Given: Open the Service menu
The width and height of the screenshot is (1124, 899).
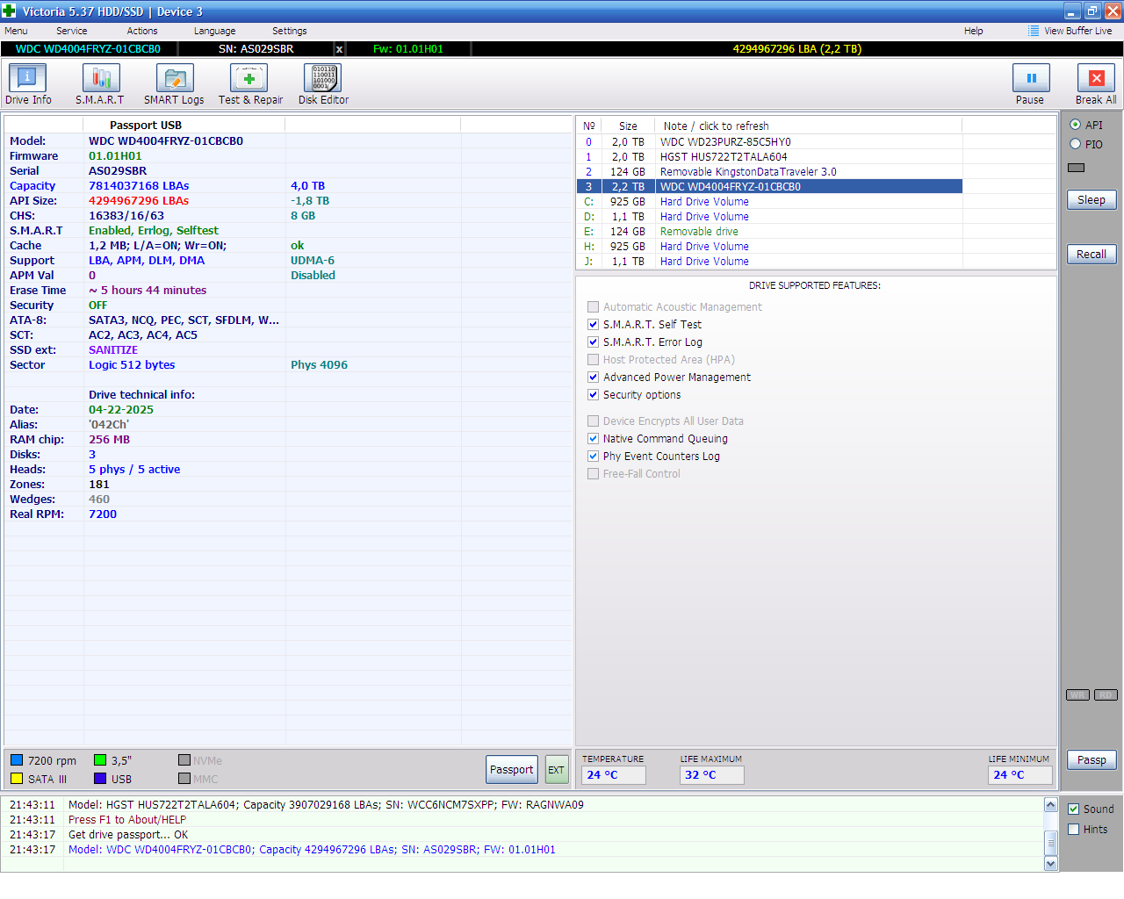Looking at the screenshot, I should click(72, 31).
